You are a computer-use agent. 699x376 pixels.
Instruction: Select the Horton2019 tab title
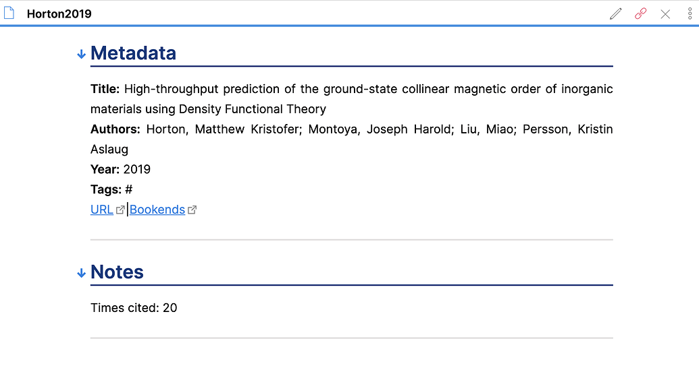[59, 14]
